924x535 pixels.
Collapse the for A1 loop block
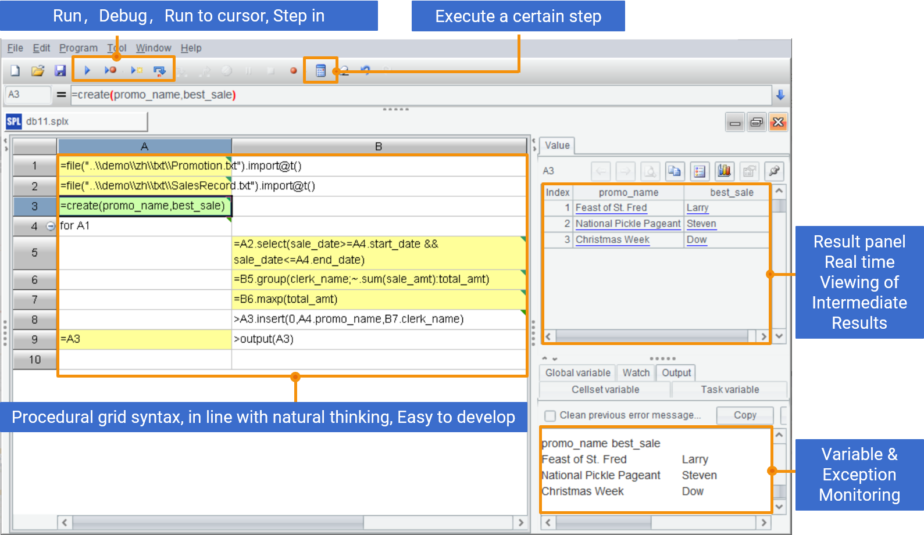51,226
